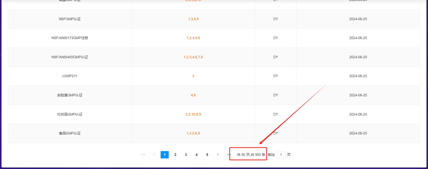Select the 实验室GMP认证 name cell

70,95
